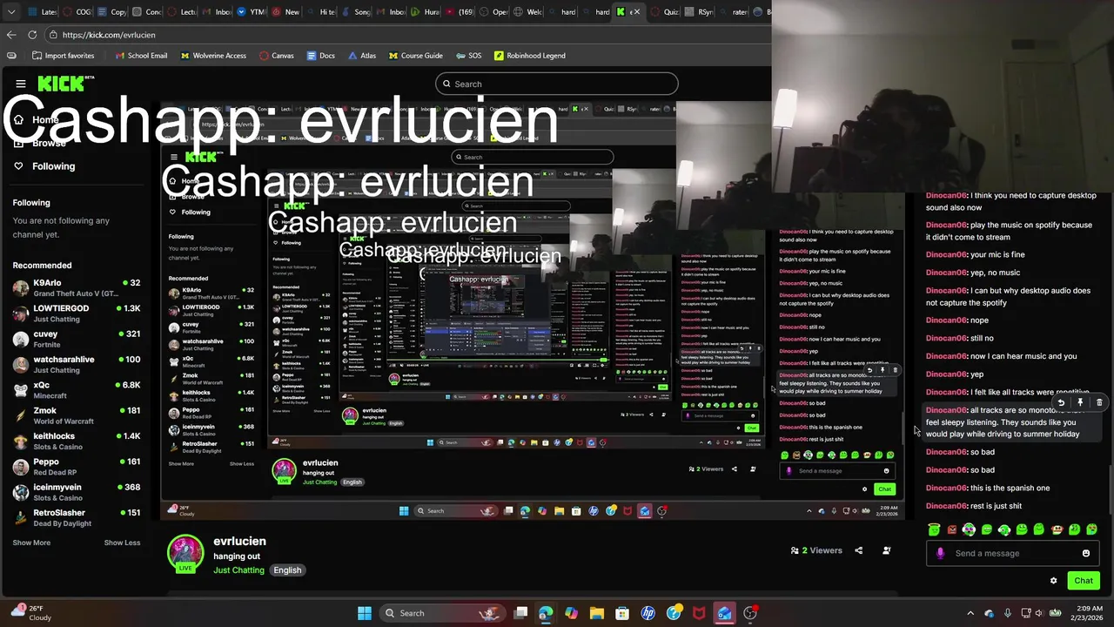Open watchsarahlive recommended channel
This screenshot has height=627, width=1114.
[x=77, y=364]
